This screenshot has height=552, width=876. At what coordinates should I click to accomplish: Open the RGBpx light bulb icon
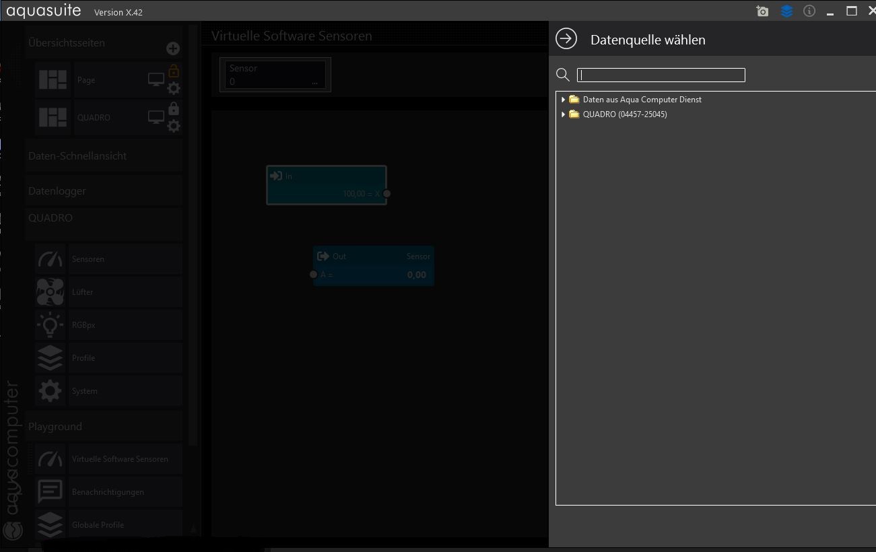(x=50, y=325)
